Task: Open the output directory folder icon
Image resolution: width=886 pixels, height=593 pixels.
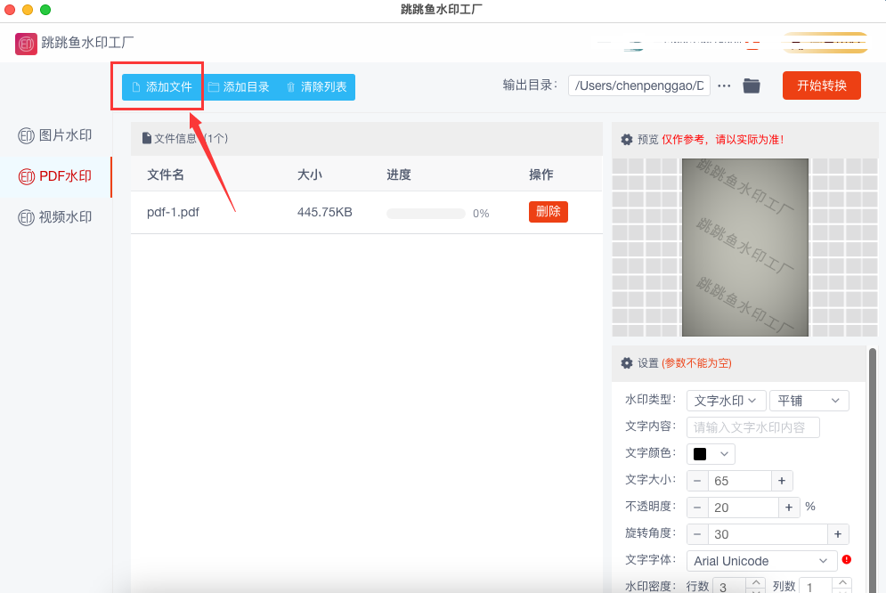Action: [752, 86]
